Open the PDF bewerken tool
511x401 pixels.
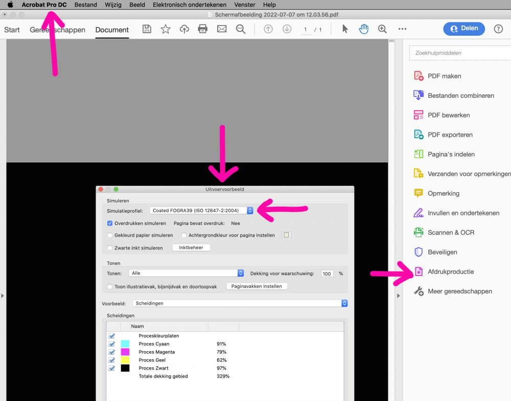[442, 115]
